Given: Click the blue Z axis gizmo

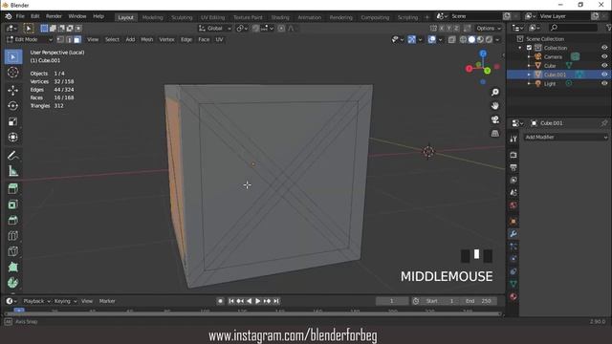Looking at the screenshot, I should click(483, 54).
